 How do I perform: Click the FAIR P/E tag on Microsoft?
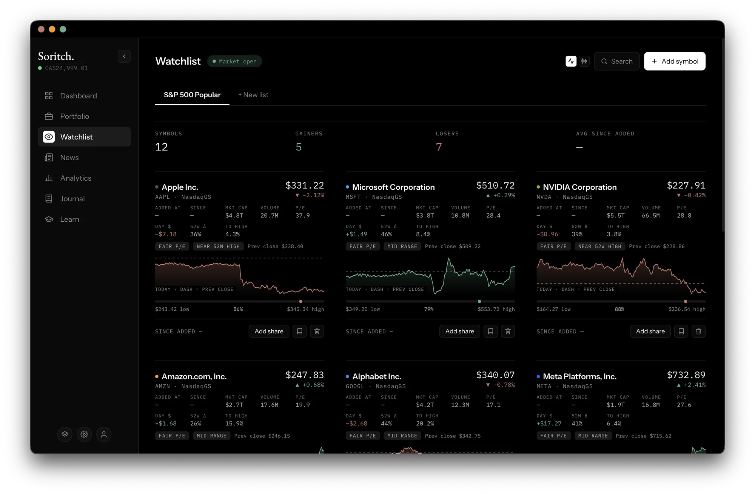pyautogui.click(x=363, y=247)
